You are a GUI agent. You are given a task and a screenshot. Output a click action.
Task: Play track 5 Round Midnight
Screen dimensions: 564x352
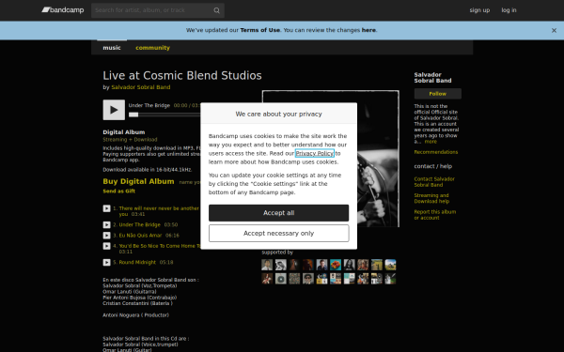106,262
